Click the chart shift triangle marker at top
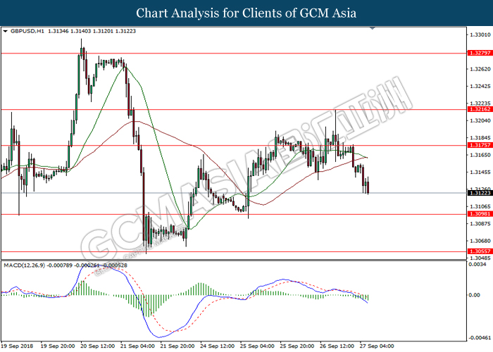 [373, 28]
